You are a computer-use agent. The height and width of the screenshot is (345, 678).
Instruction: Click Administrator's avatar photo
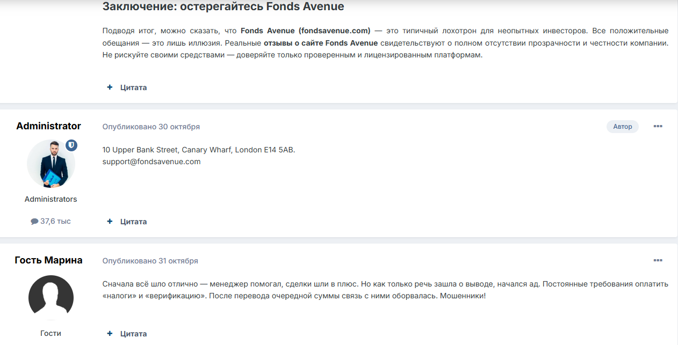click(51, 163)
